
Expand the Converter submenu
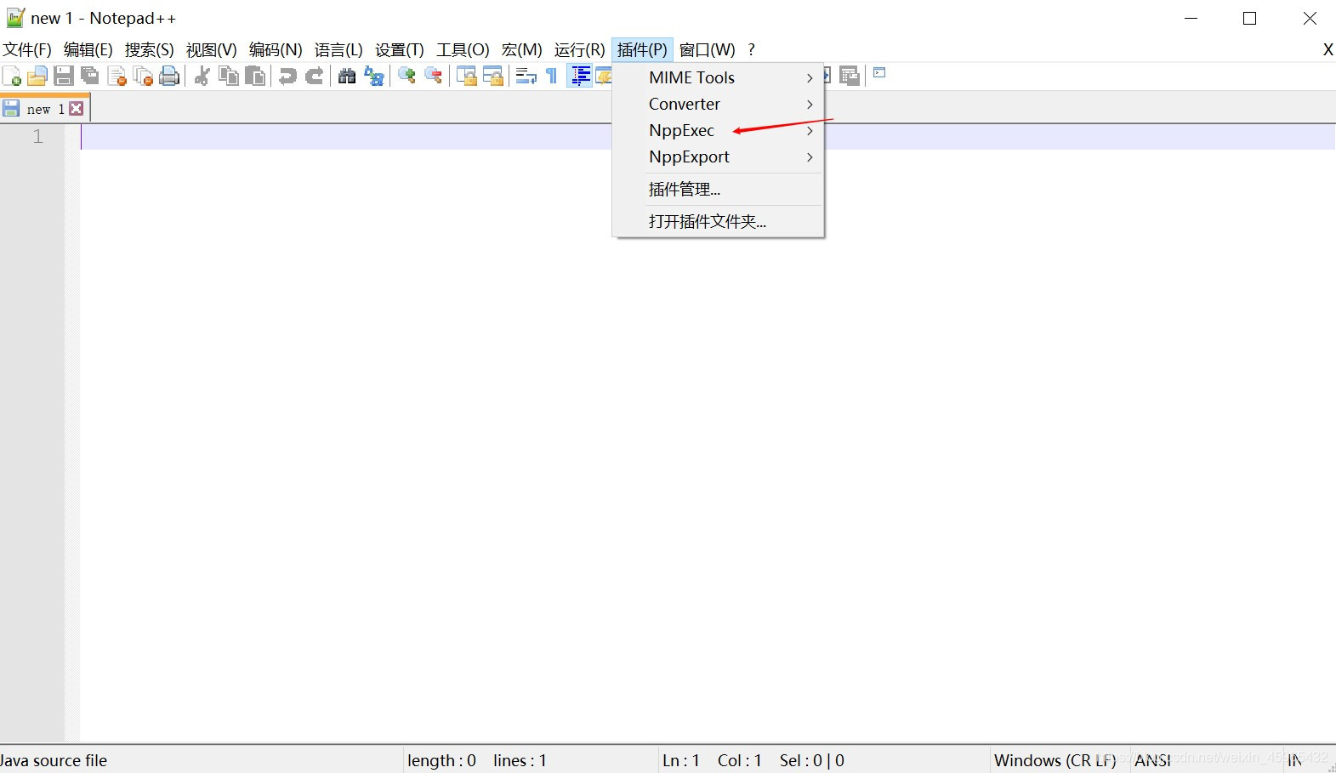(x=718, y=104)
